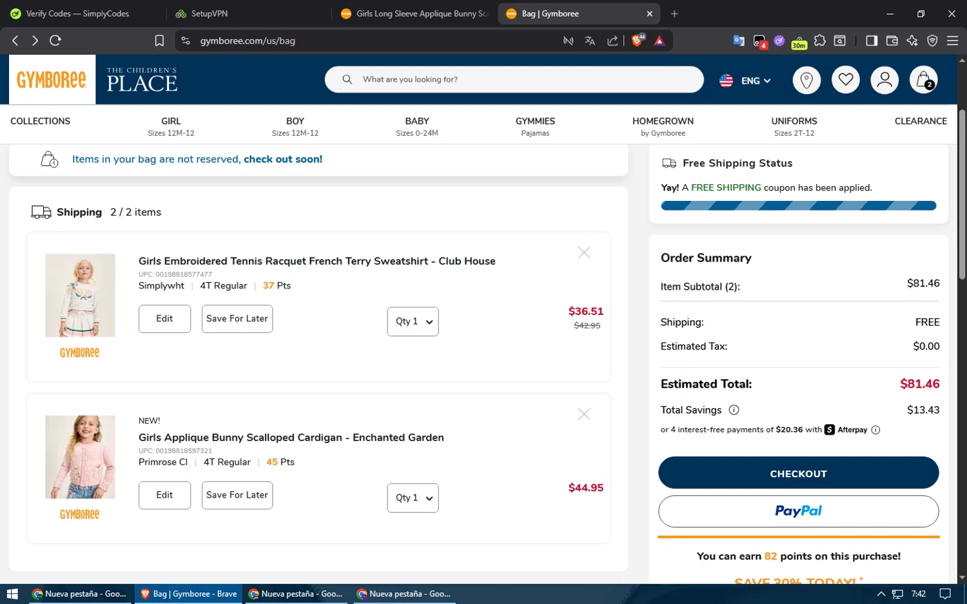This screenshot has height=604, width=967.
Task: Open the store locator pin icon
Action: click(806, 80)
